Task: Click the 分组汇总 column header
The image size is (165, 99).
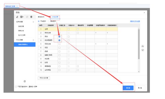Action: tap(62, 26)
